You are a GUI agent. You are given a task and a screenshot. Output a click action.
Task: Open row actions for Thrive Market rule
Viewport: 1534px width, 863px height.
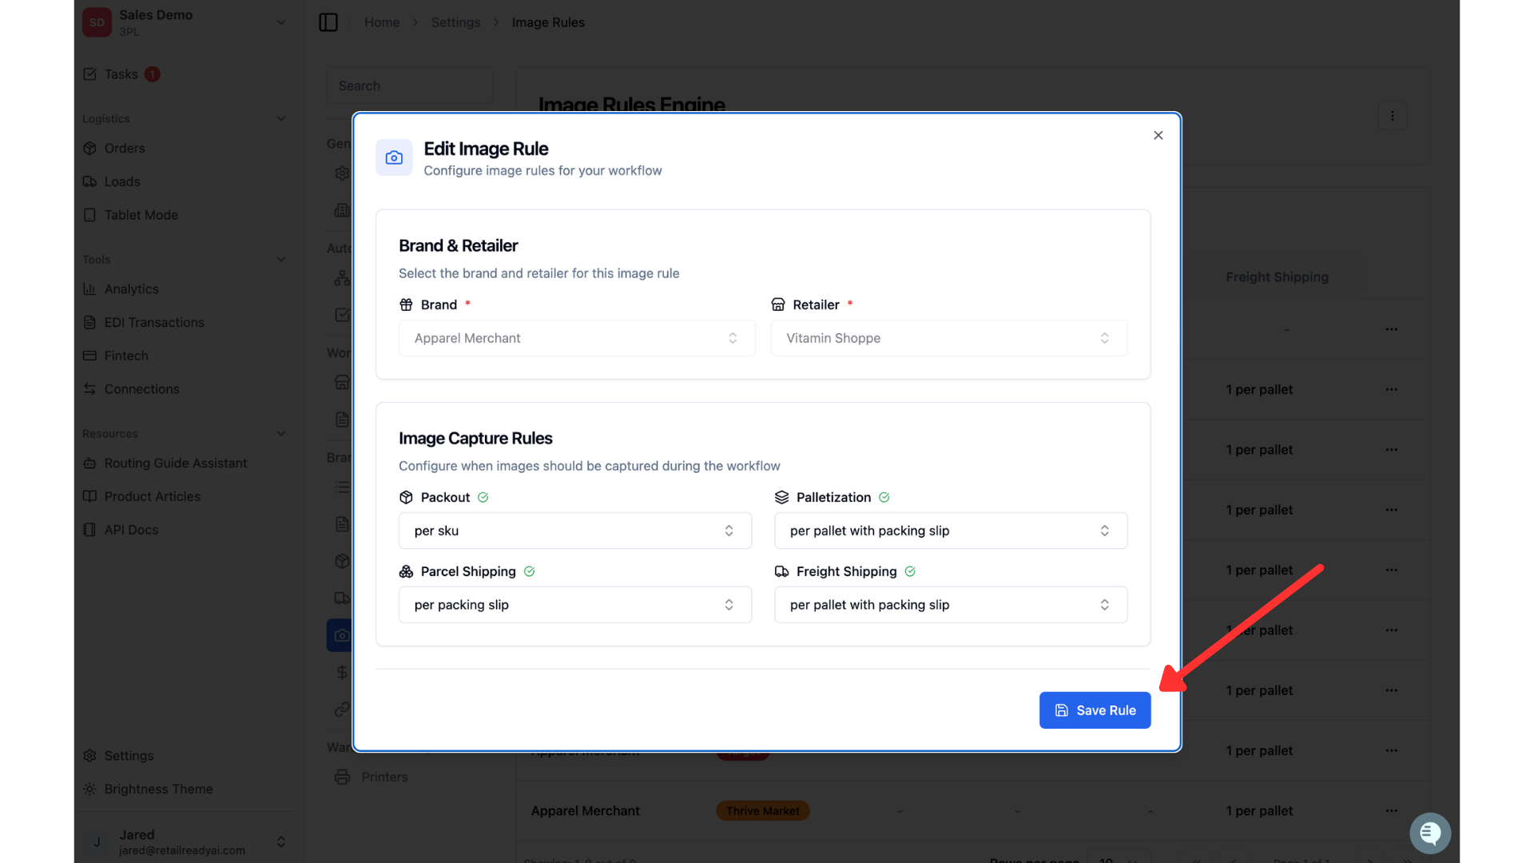1392,810
